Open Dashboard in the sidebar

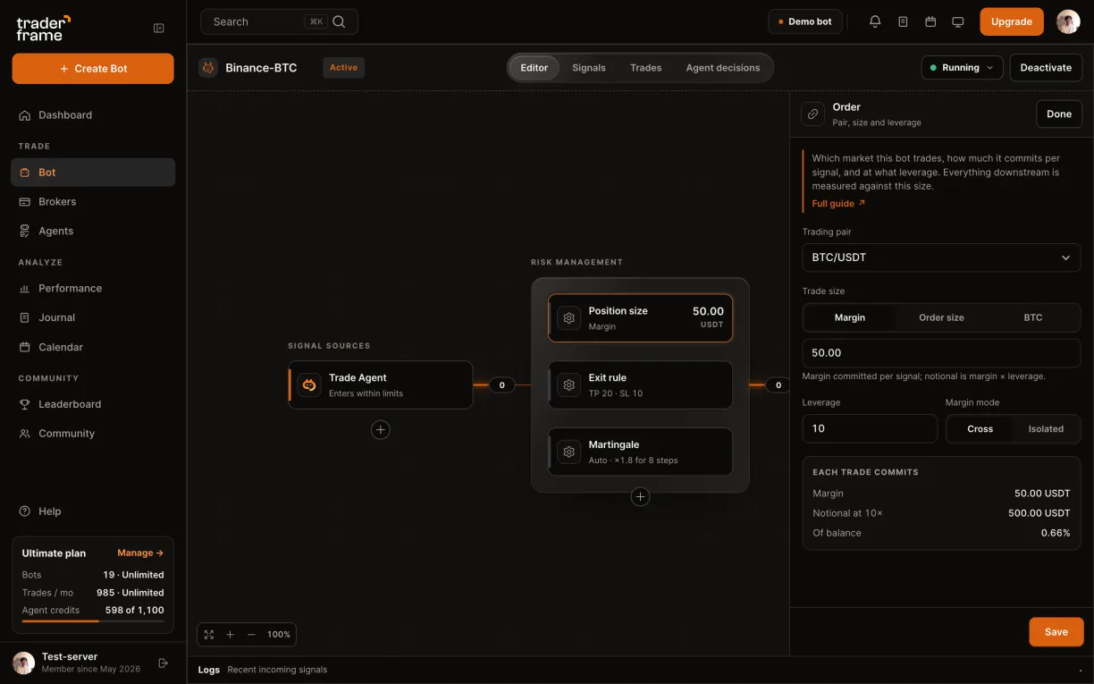coord(93,115)
